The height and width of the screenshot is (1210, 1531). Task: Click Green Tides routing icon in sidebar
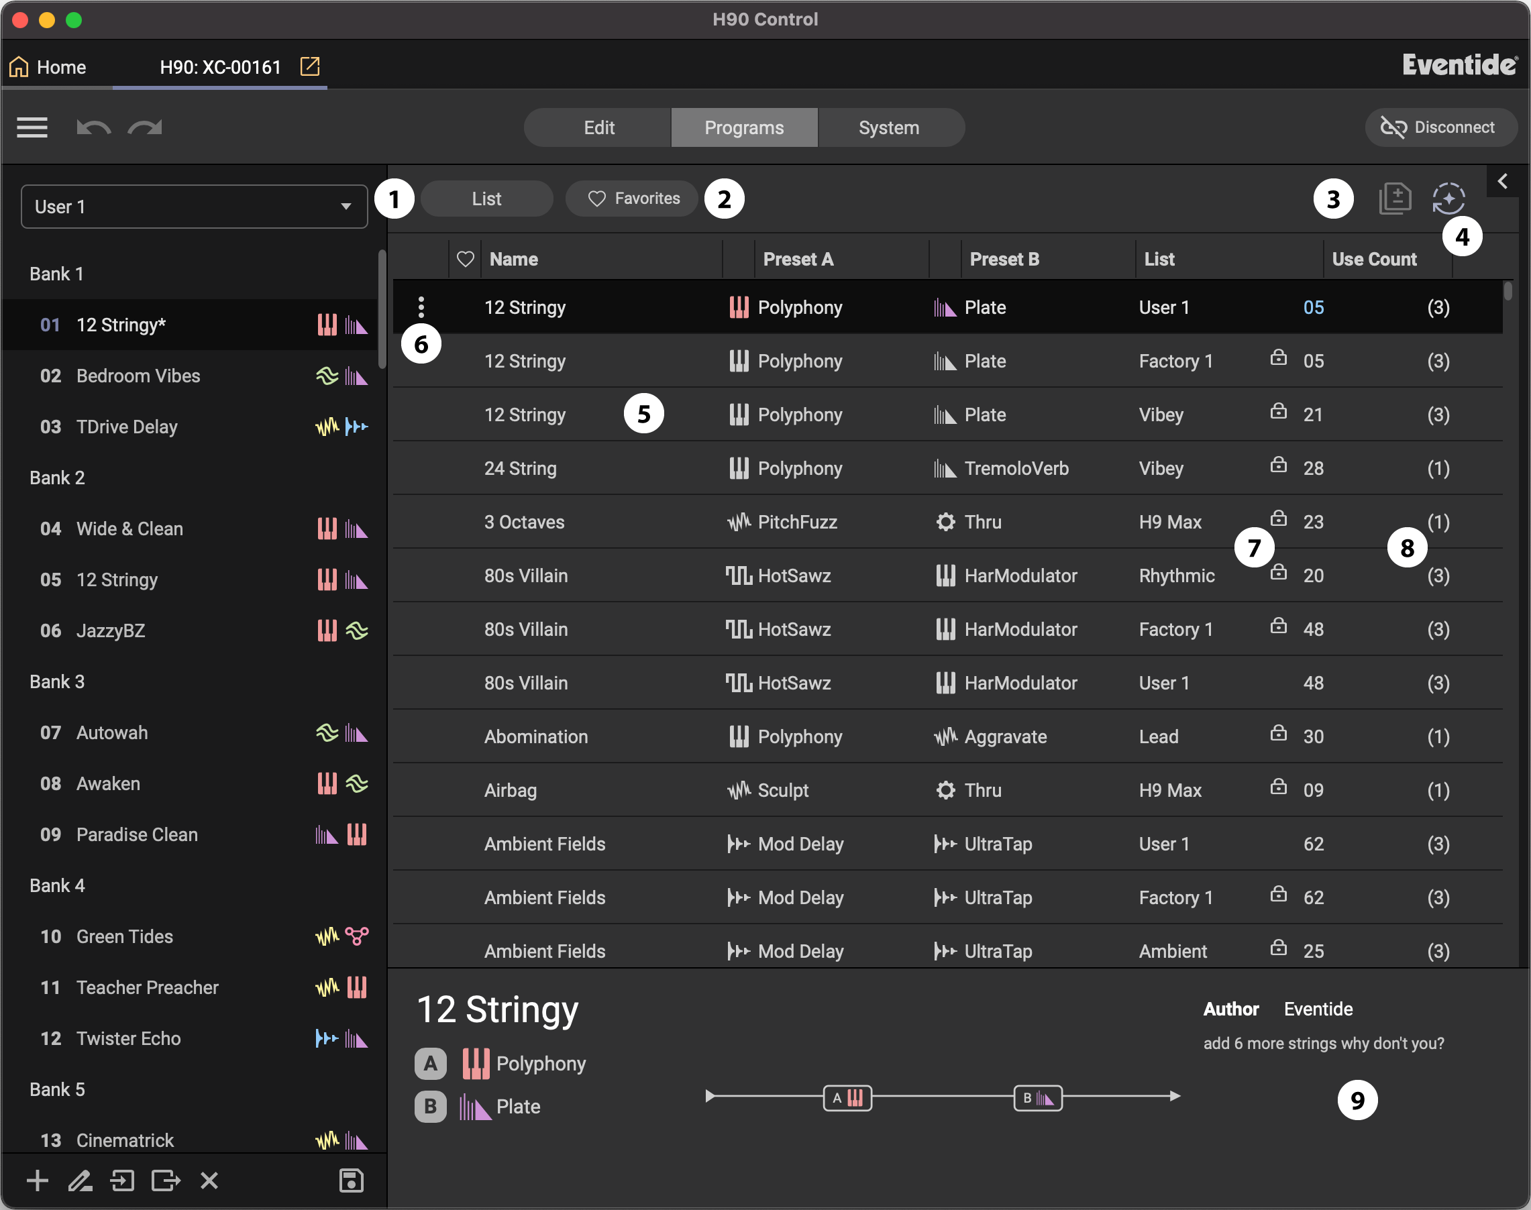(x=357, y=936)
